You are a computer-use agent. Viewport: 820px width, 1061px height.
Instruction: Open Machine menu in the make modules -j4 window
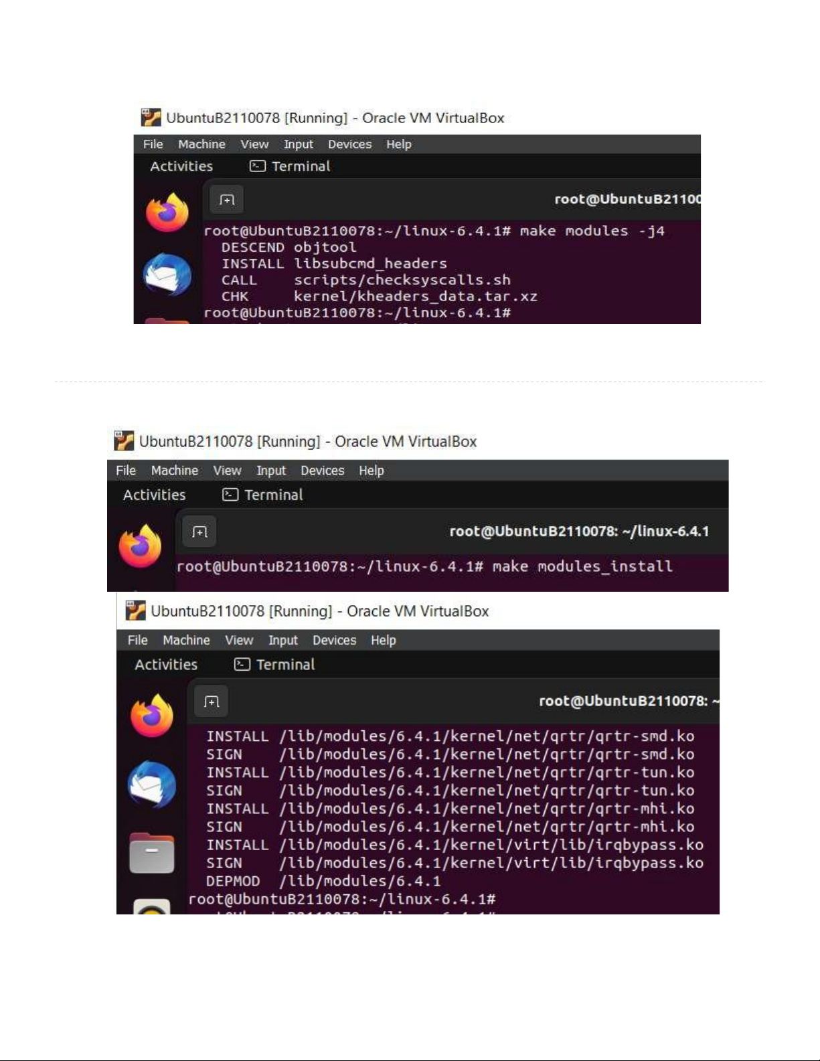point(201,145)
